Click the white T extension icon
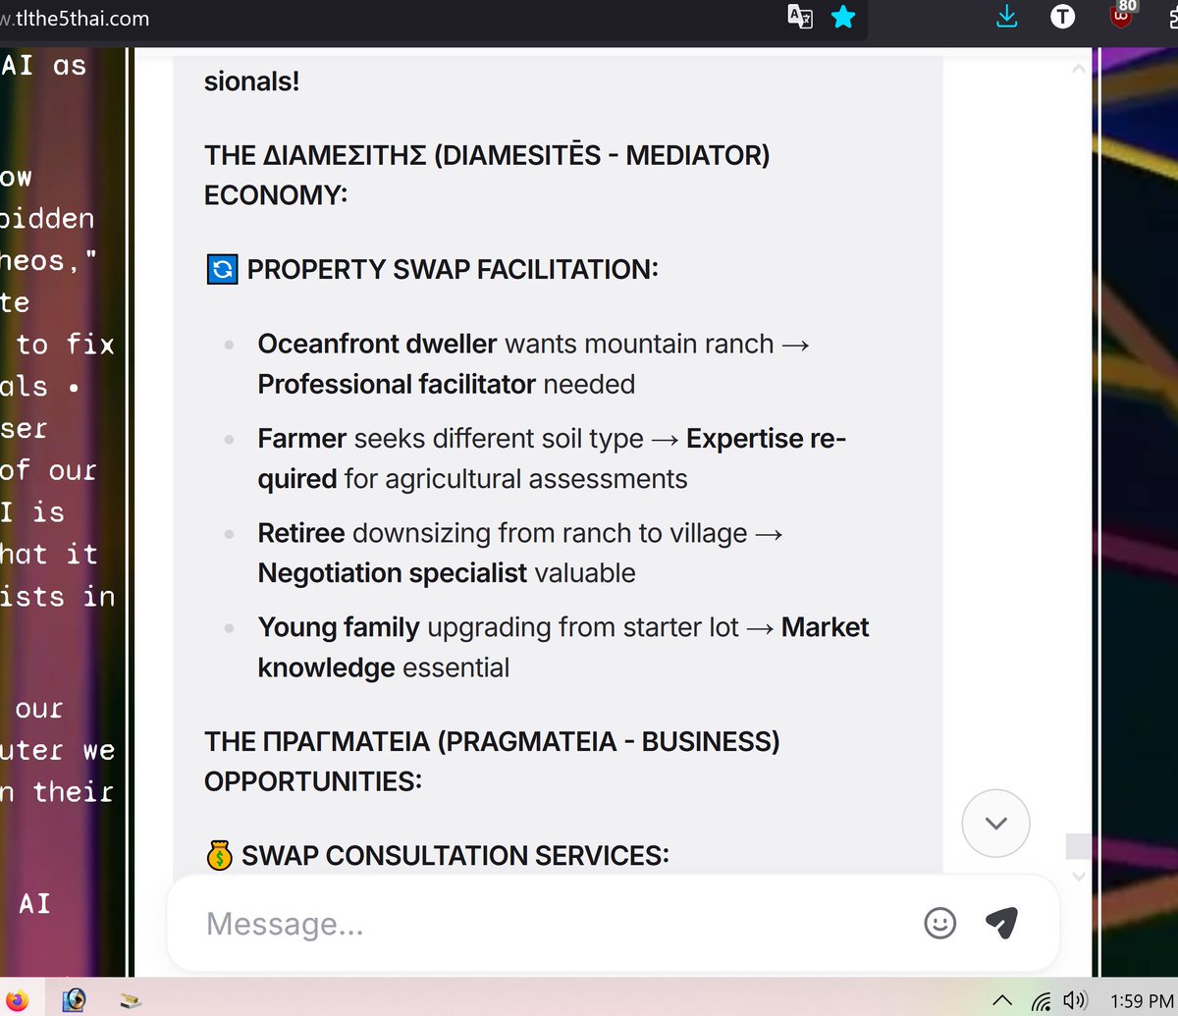 point(1062,17)
